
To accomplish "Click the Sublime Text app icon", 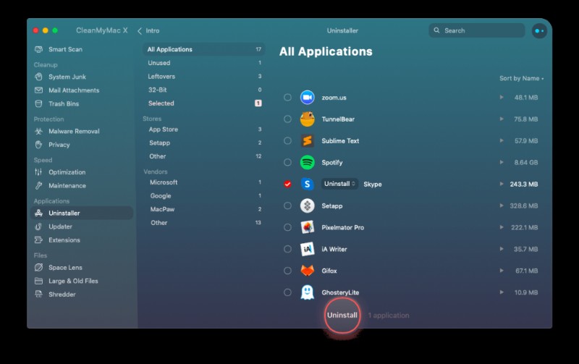I will click(307, 140).
